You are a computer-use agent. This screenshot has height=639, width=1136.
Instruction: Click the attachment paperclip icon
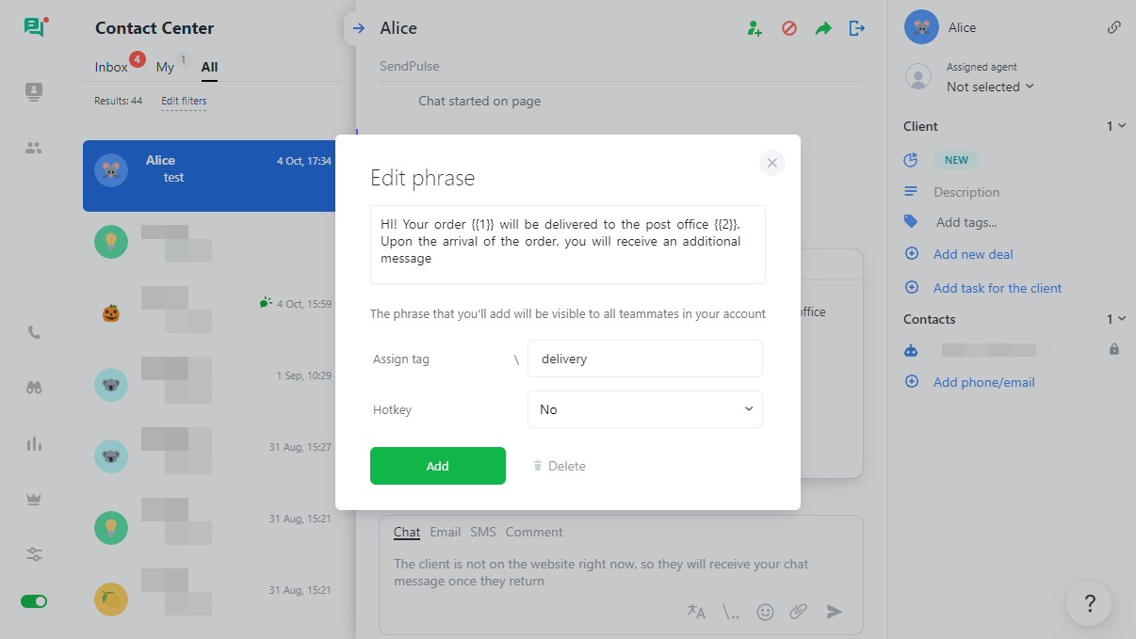(798, 612)
